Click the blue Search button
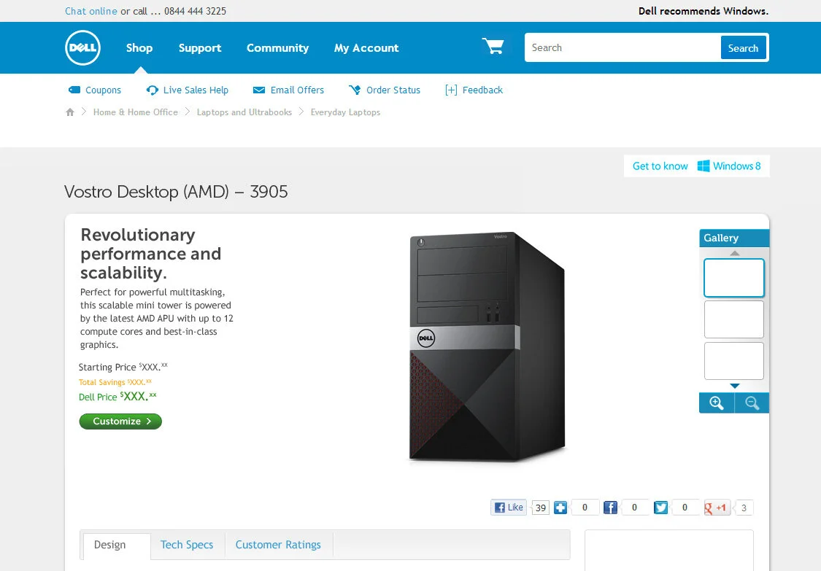 pos(743,47)
